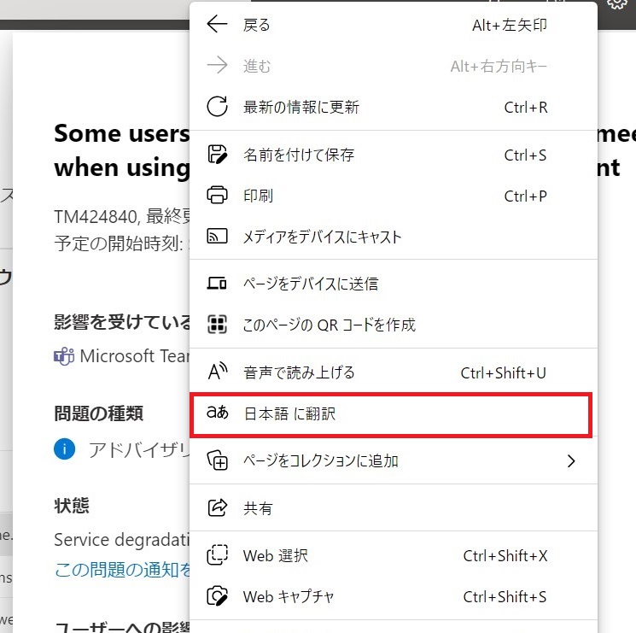Click the Web キャプチャ camera icon

218,597
